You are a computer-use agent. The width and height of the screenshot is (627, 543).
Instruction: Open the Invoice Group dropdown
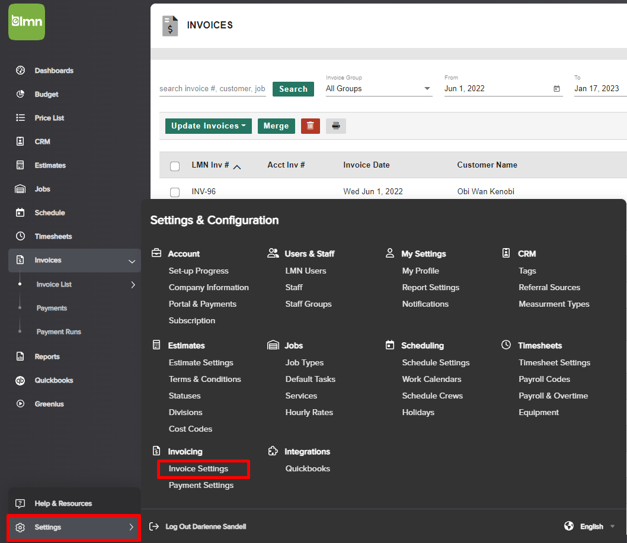(x=379, y=89)
